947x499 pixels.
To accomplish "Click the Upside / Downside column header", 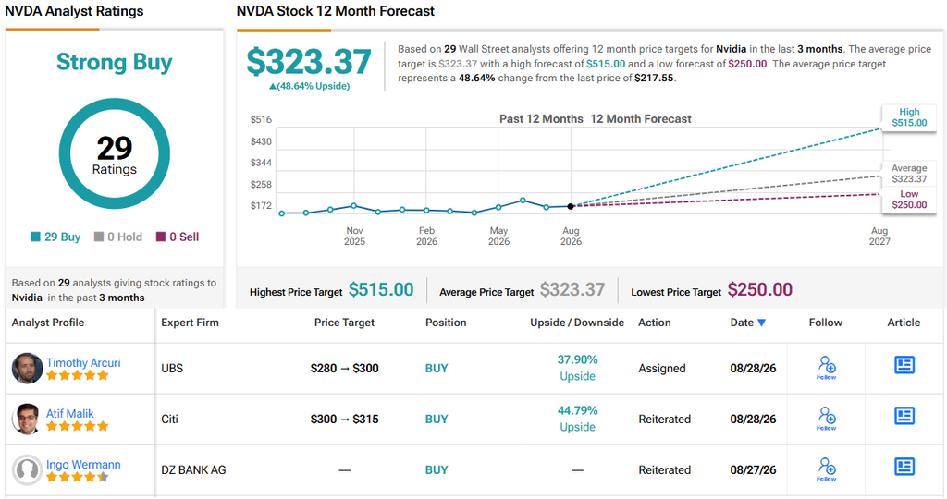I will tap(577, 323).
